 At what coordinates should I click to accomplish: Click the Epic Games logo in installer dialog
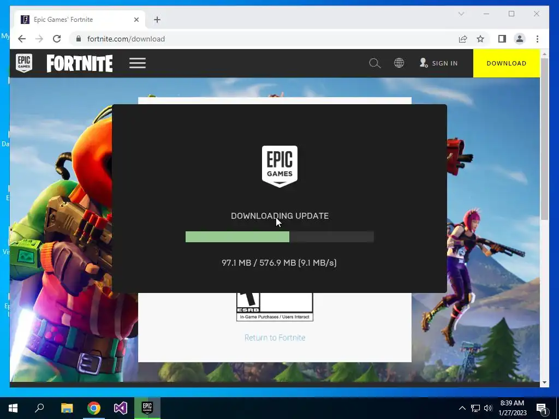click(279, 166)
